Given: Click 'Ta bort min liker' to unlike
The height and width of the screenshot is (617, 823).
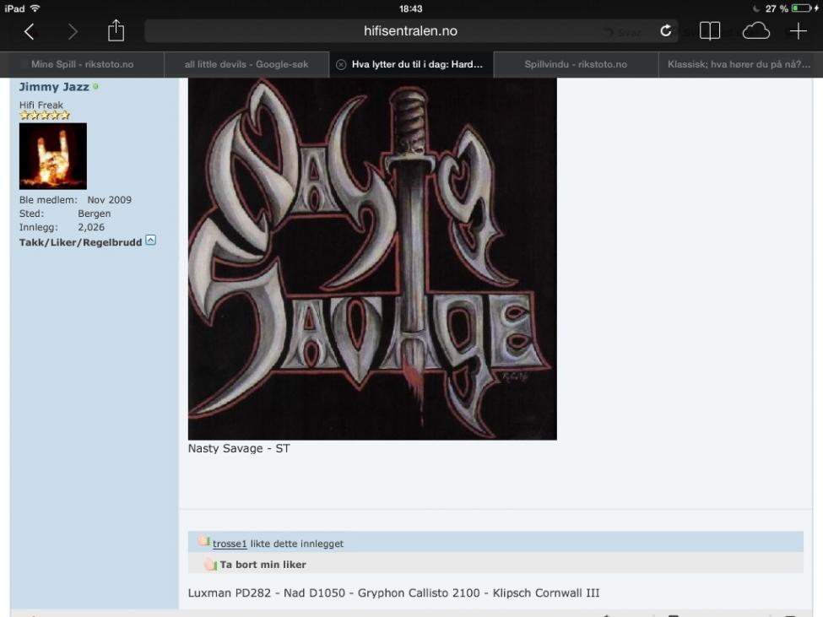Looking at the screenshot, I should [x=263, y=565].
